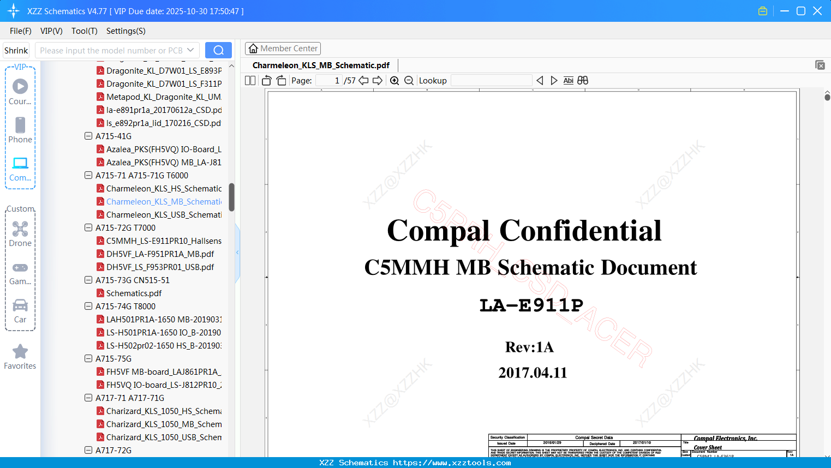Collapse the A717-71 A717-71G folder
Screen dimensions: 831x468
(x=88, y=398)
